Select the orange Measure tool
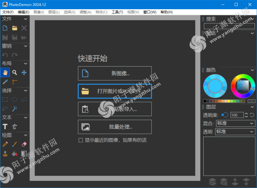257x188 pixels. (x=14, y=82)
